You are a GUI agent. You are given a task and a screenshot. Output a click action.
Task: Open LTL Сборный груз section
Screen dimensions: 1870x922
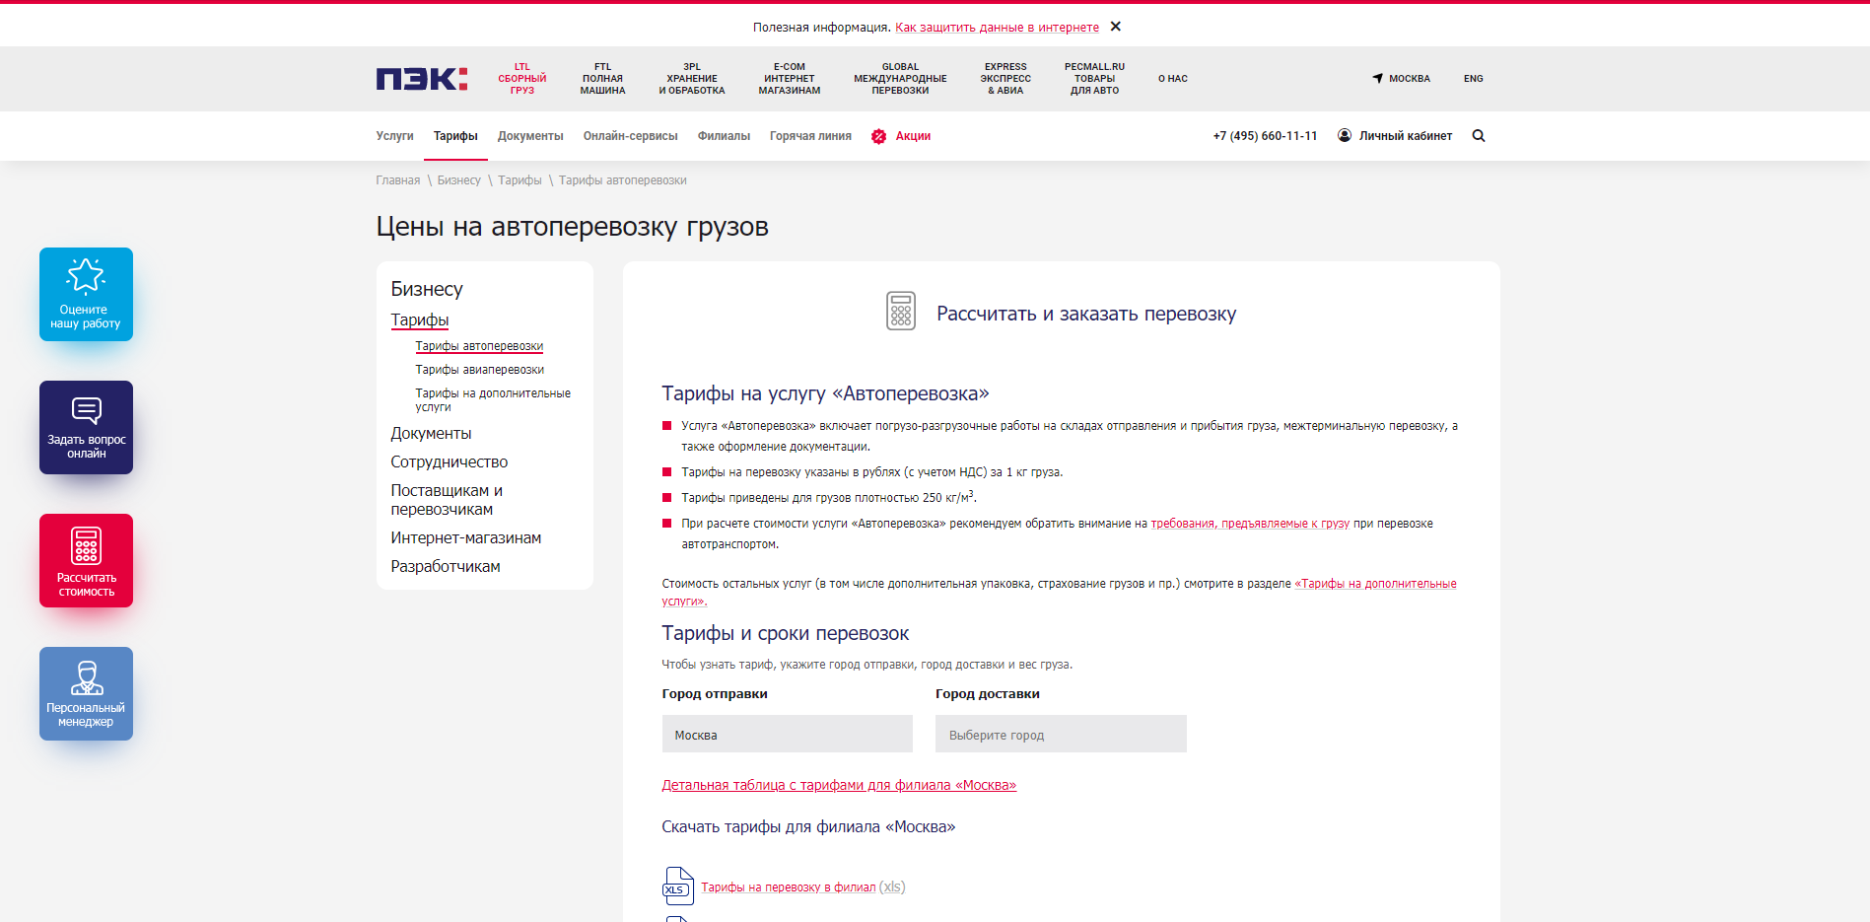coord(521,79)
